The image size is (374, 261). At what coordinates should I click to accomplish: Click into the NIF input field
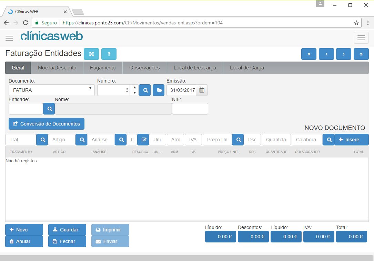coord(190,109)
